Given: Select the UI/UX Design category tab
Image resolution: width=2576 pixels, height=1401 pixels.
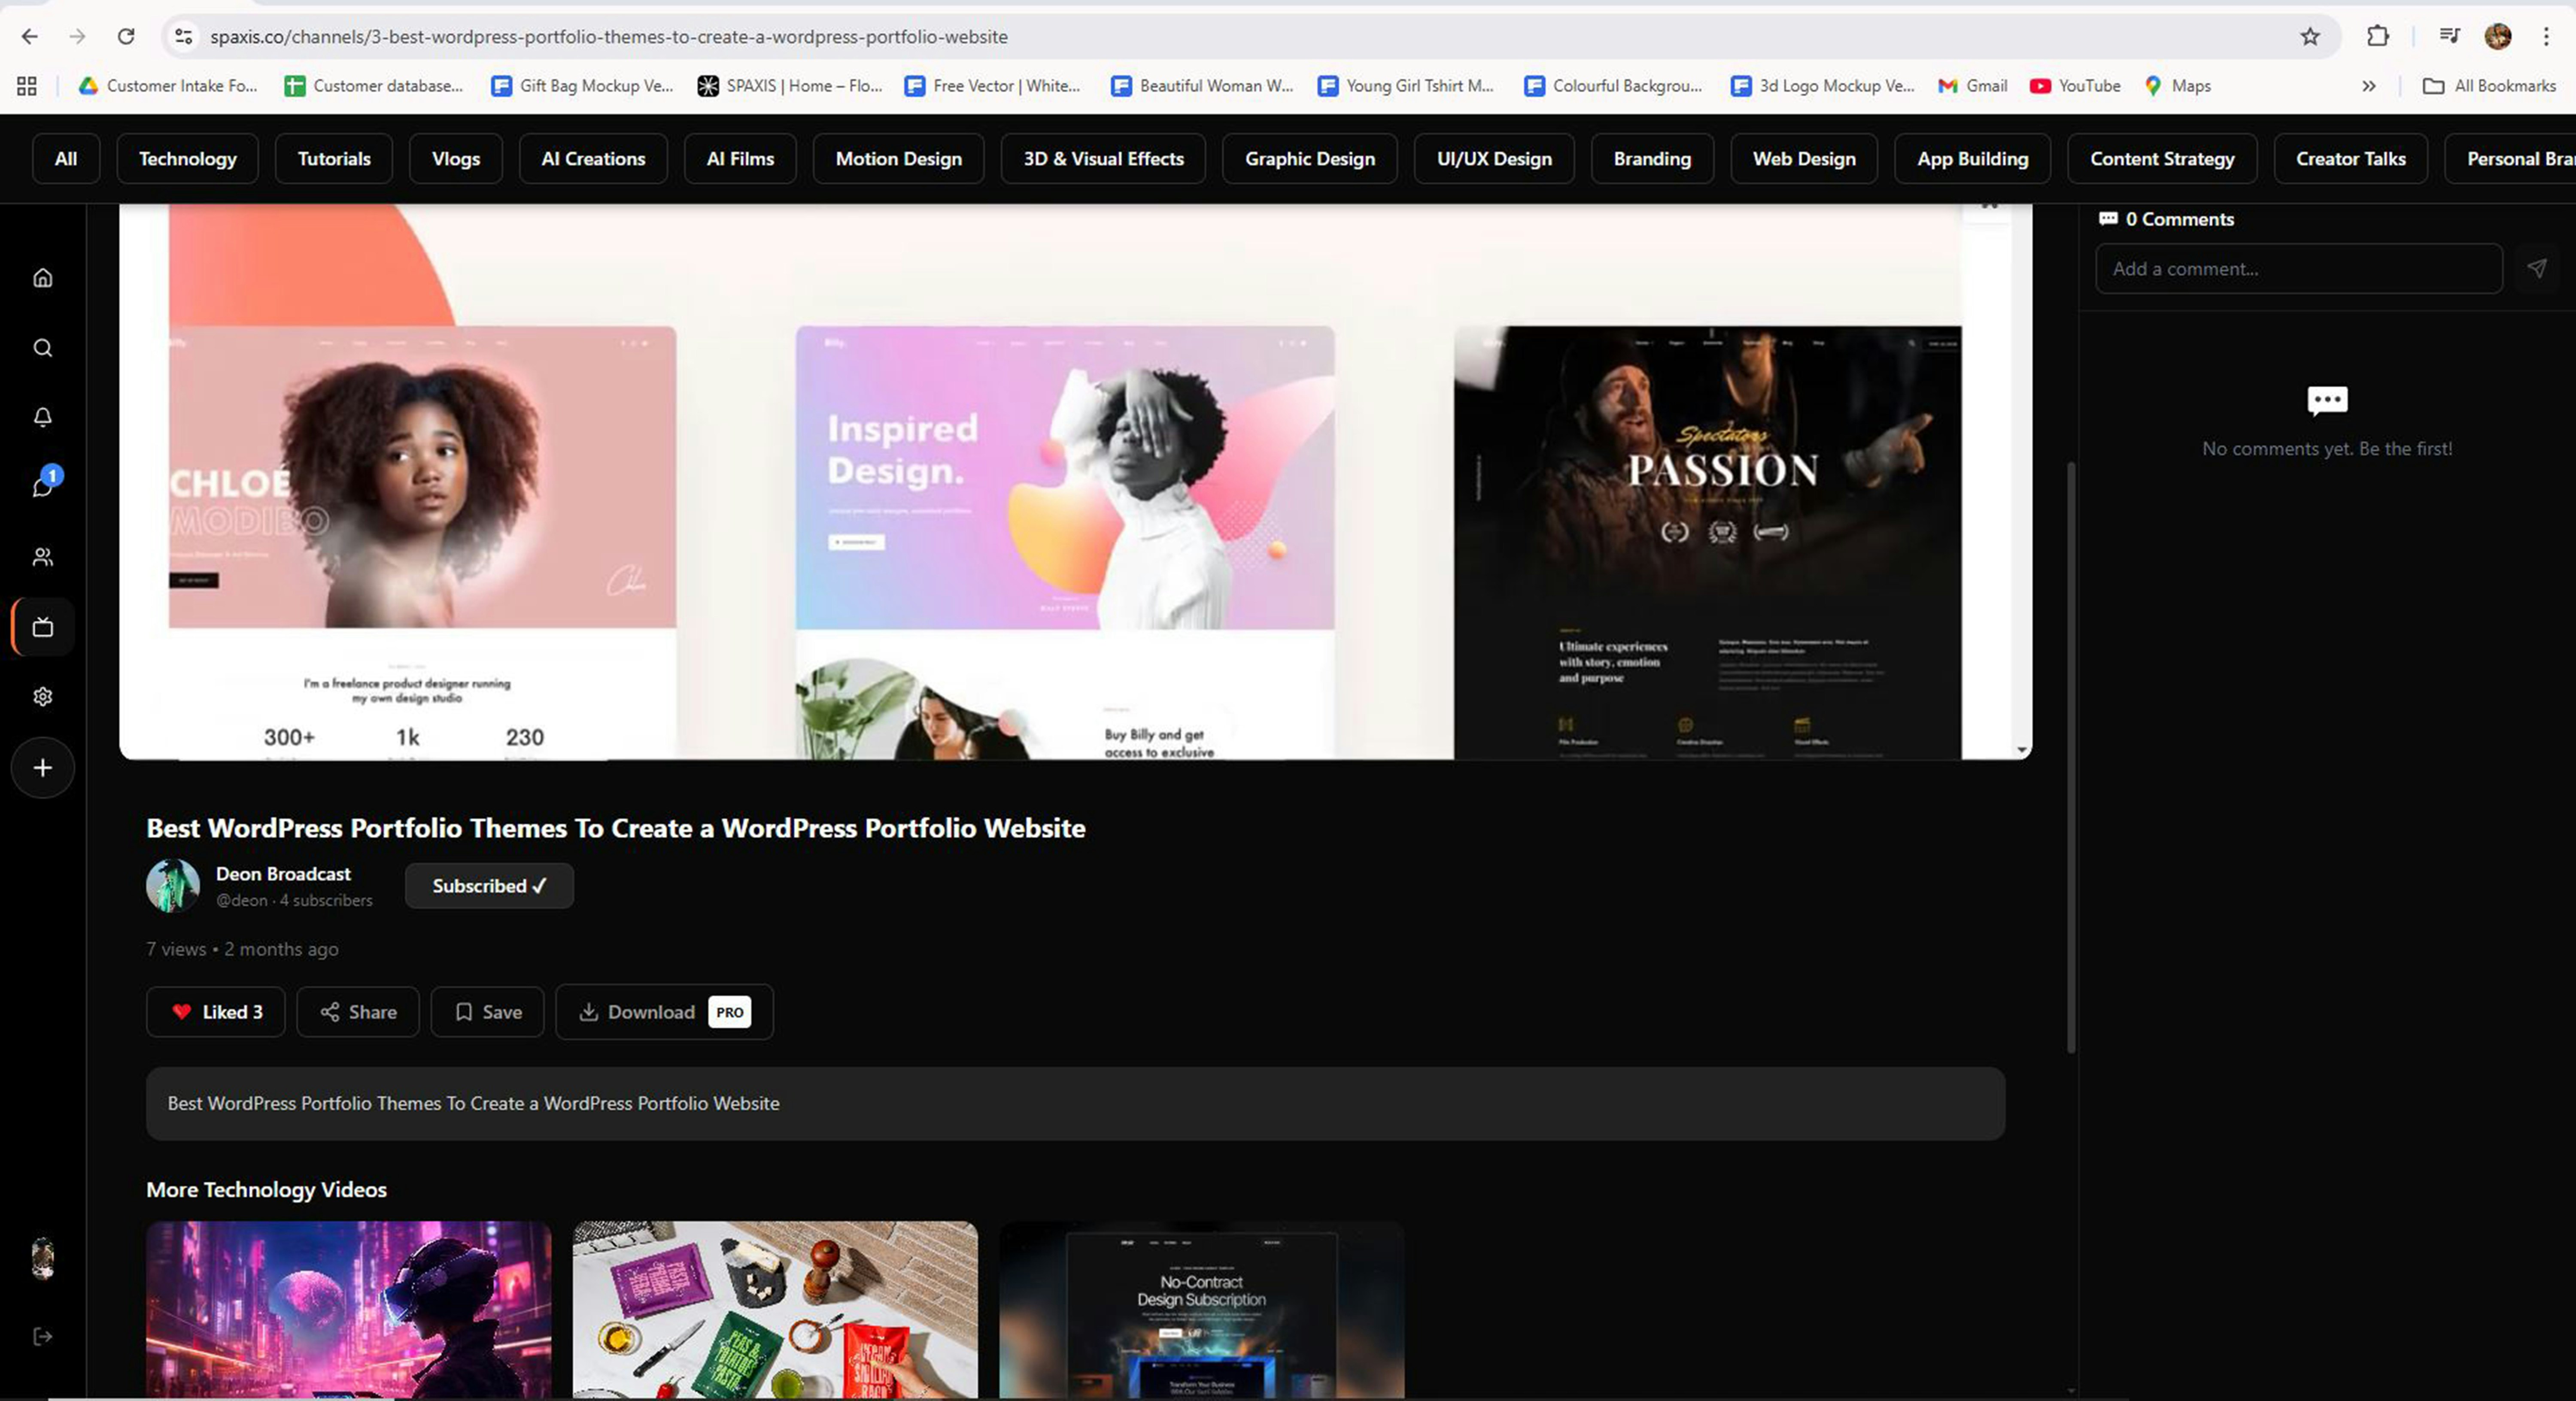Looking at the screenshot, I should pos(1494,159).
